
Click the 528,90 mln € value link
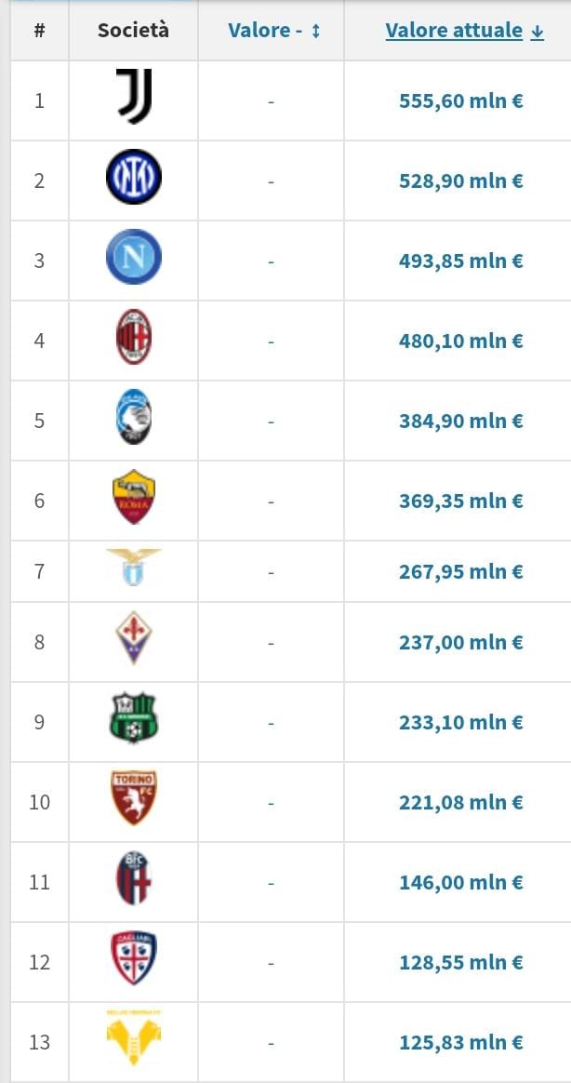[x=460, y=180]
